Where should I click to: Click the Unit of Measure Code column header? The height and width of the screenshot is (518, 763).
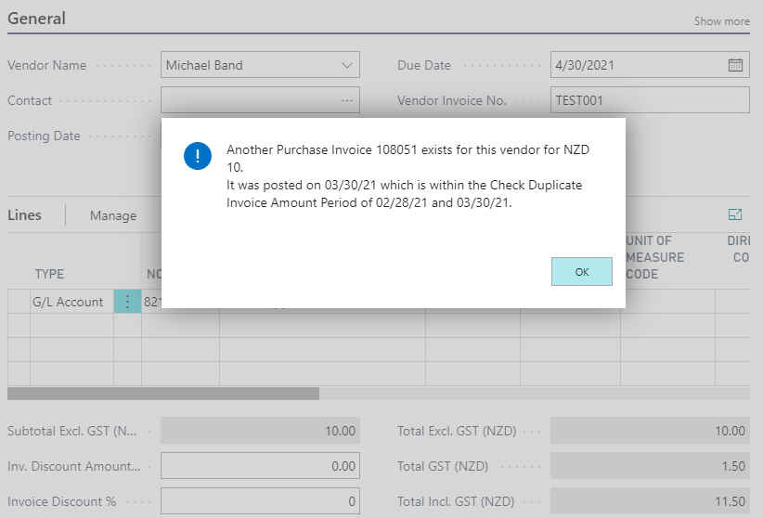click(654, 257)
